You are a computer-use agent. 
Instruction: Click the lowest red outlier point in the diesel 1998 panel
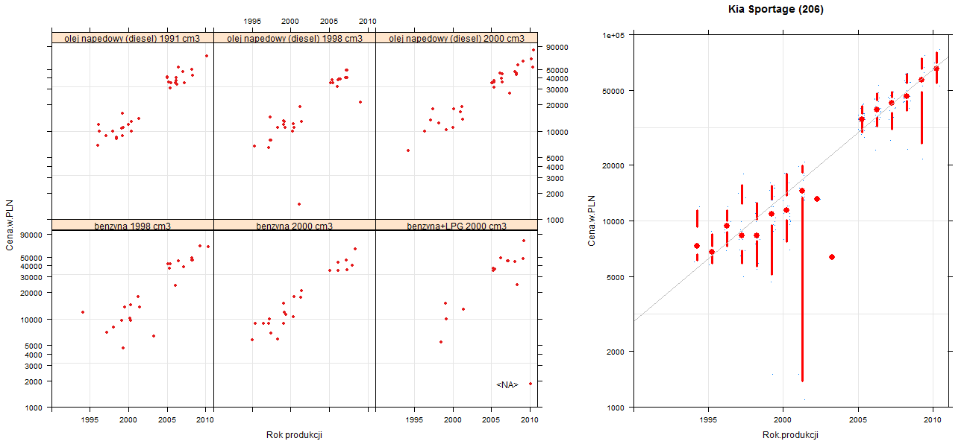(x=299, y=204)
